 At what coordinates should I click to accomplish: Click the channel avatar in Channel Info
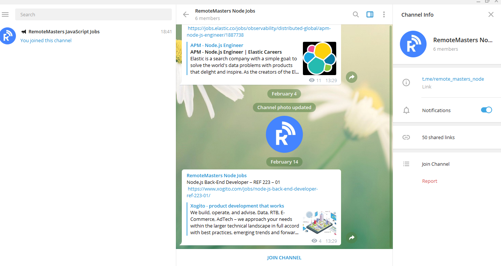coord(414,44)
